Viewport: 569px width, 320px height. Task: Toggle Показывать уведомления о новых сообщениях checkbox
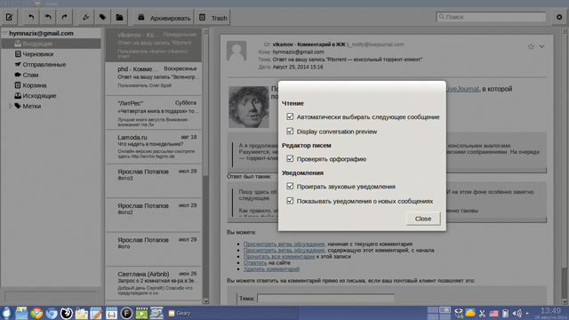pos(290,201)
